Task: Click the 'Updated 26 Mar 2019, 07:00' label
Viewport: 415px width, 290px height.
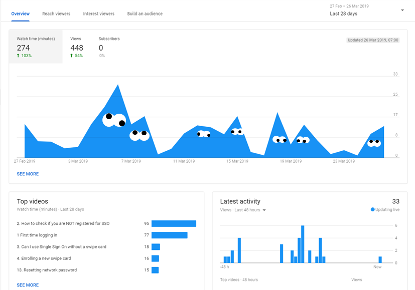Action: coord(373,40)
